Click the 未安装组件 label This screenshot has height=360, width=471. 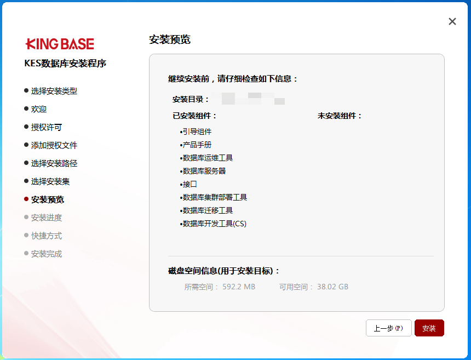point(340,116)
